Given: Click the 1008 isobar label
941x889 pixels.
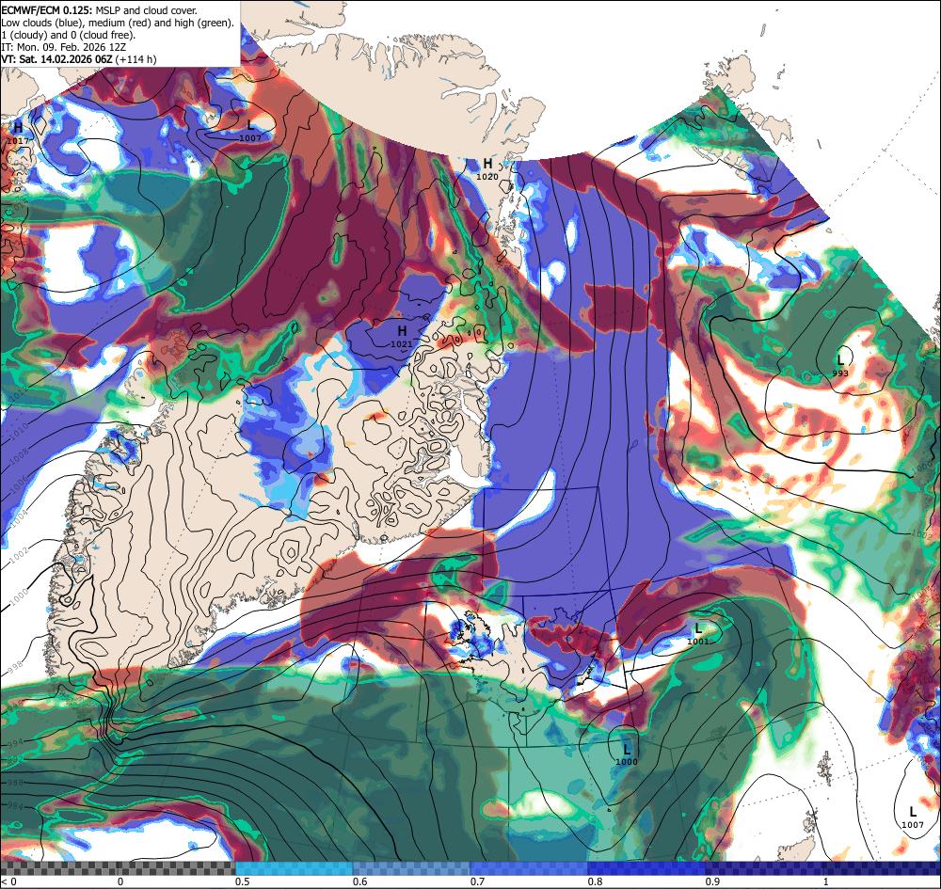Looking at the screenshot, I should pos(20,457).
